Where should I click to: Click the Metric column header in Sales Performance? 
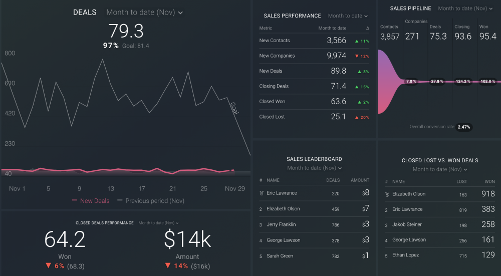(x=266, y=28)
